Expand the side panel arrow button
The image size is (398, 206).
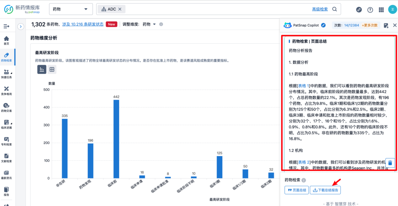pyautogui.click(x=21, y=26)
